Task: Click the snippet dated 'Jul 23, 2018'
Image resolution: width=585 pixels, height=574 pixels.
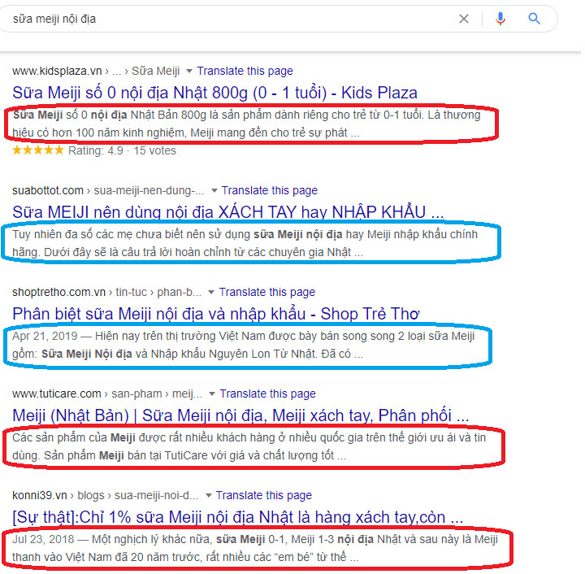Action: click(x=255, y=548)
